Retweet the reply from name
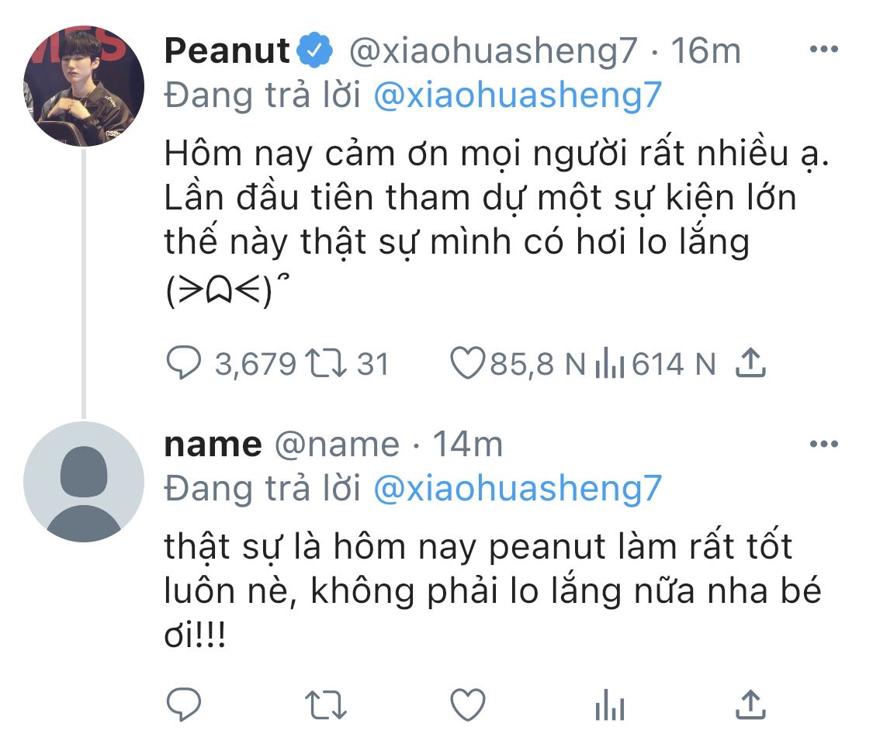The image size is (873, 741). pos(326,705)
